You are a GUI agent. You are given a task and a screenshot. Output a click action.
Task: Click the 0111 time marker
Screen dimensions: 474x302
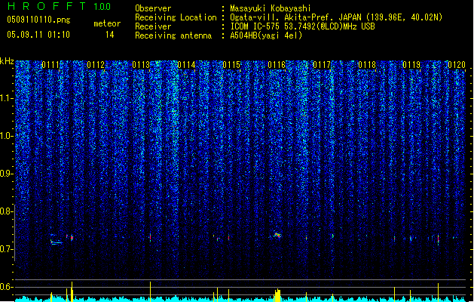coord(50,65)
